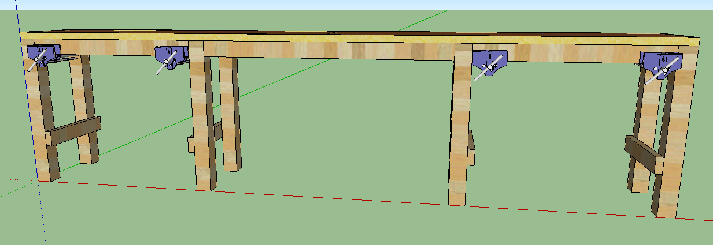Select the second front leg from left
Image resolution: width=713 pixels, height=245 pixels.
(x=202, y=138)
